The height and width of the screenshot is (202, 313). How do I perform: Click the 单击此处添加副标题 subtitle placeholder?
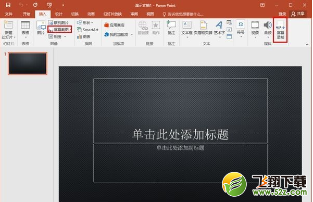(180, 163)
